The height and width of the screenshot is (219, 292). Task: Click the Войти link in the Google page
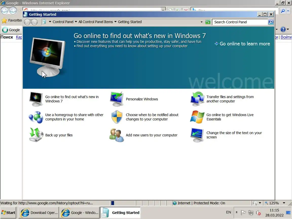point(286,37)
